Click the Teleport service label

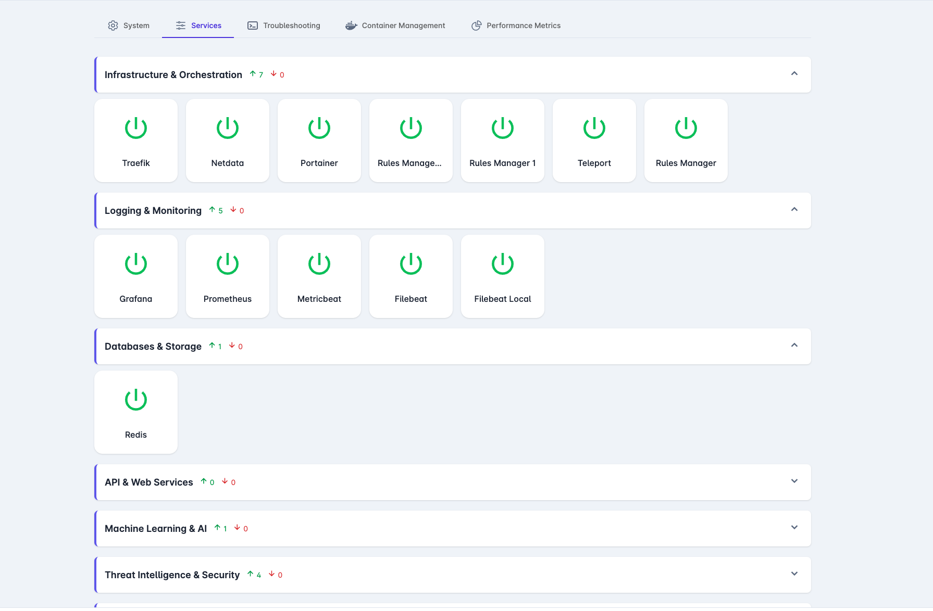pyautogui.click(x=594, y=163)
